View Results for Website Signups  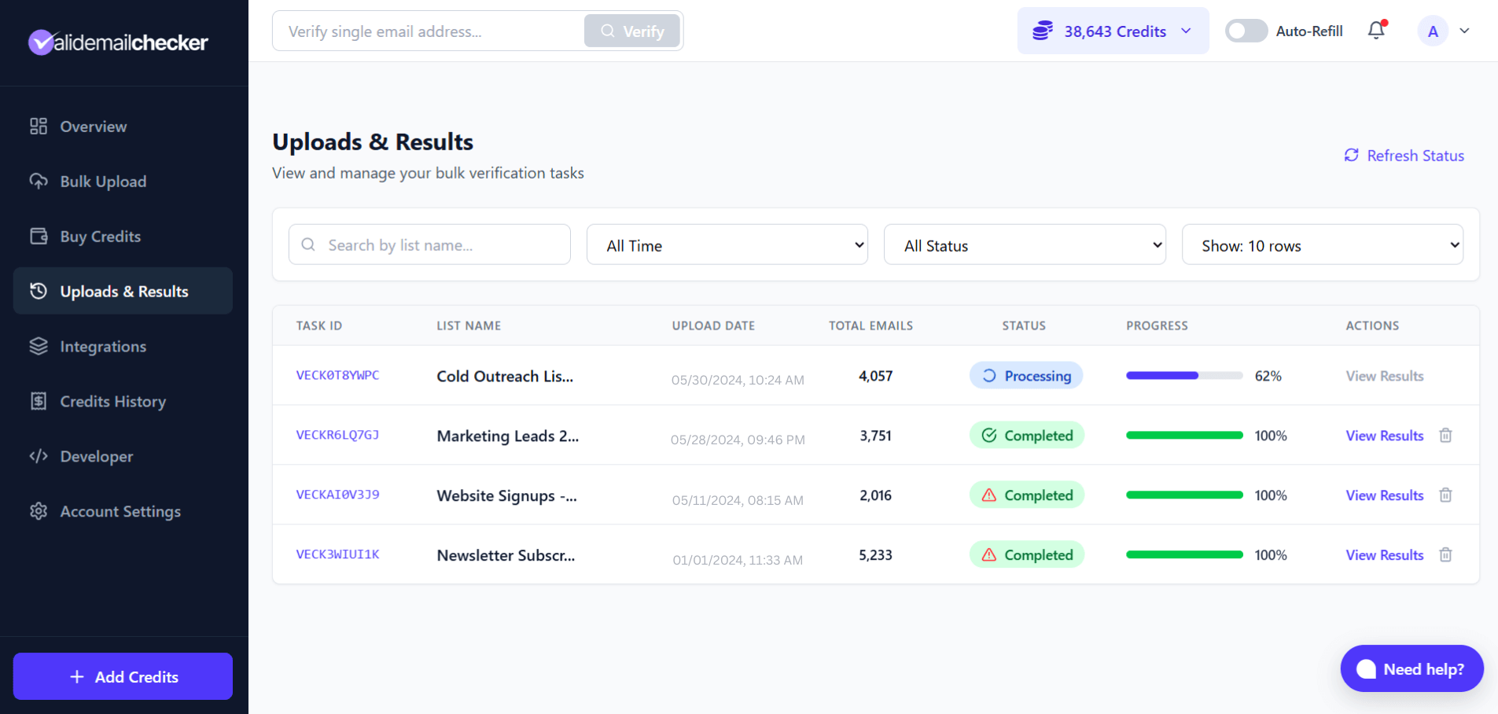point(1384,495)
